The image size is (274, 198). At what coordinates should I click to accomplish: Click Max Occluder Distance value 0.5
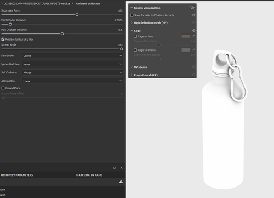121,30
